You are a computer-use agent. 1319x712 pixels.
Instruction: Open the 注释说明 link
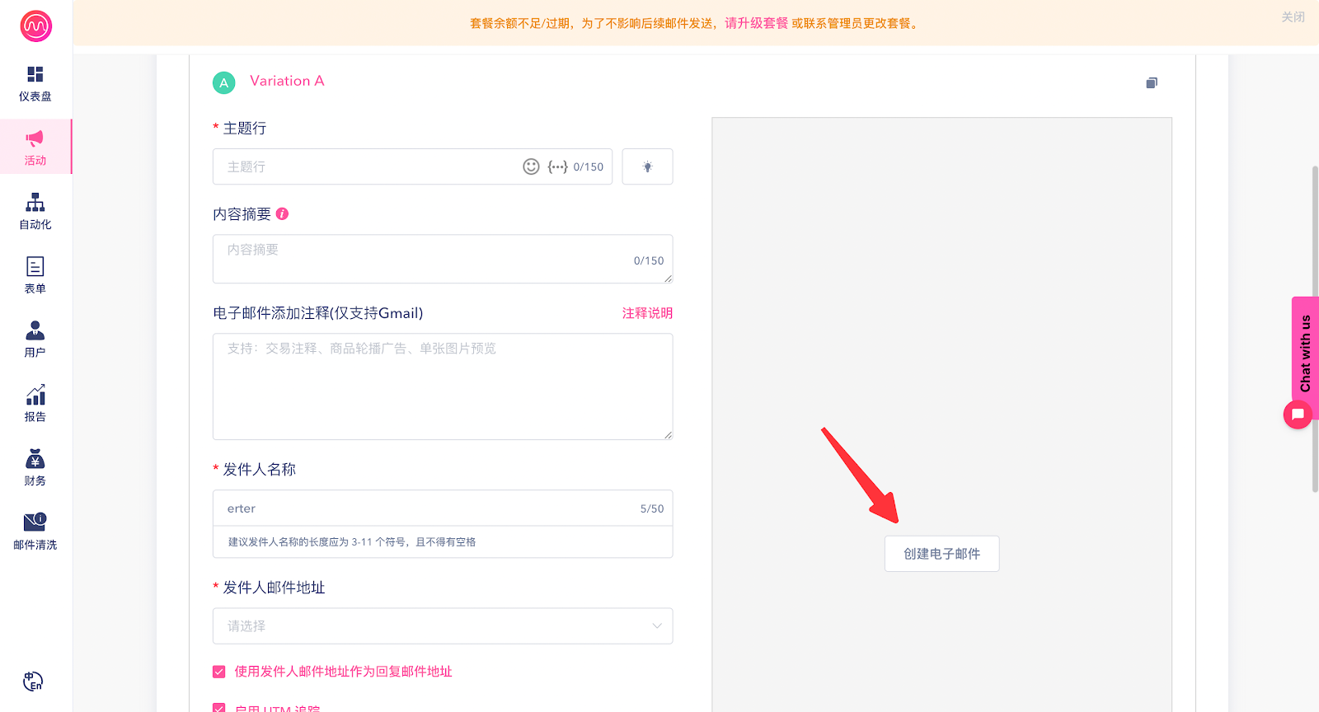coord(647,313)
